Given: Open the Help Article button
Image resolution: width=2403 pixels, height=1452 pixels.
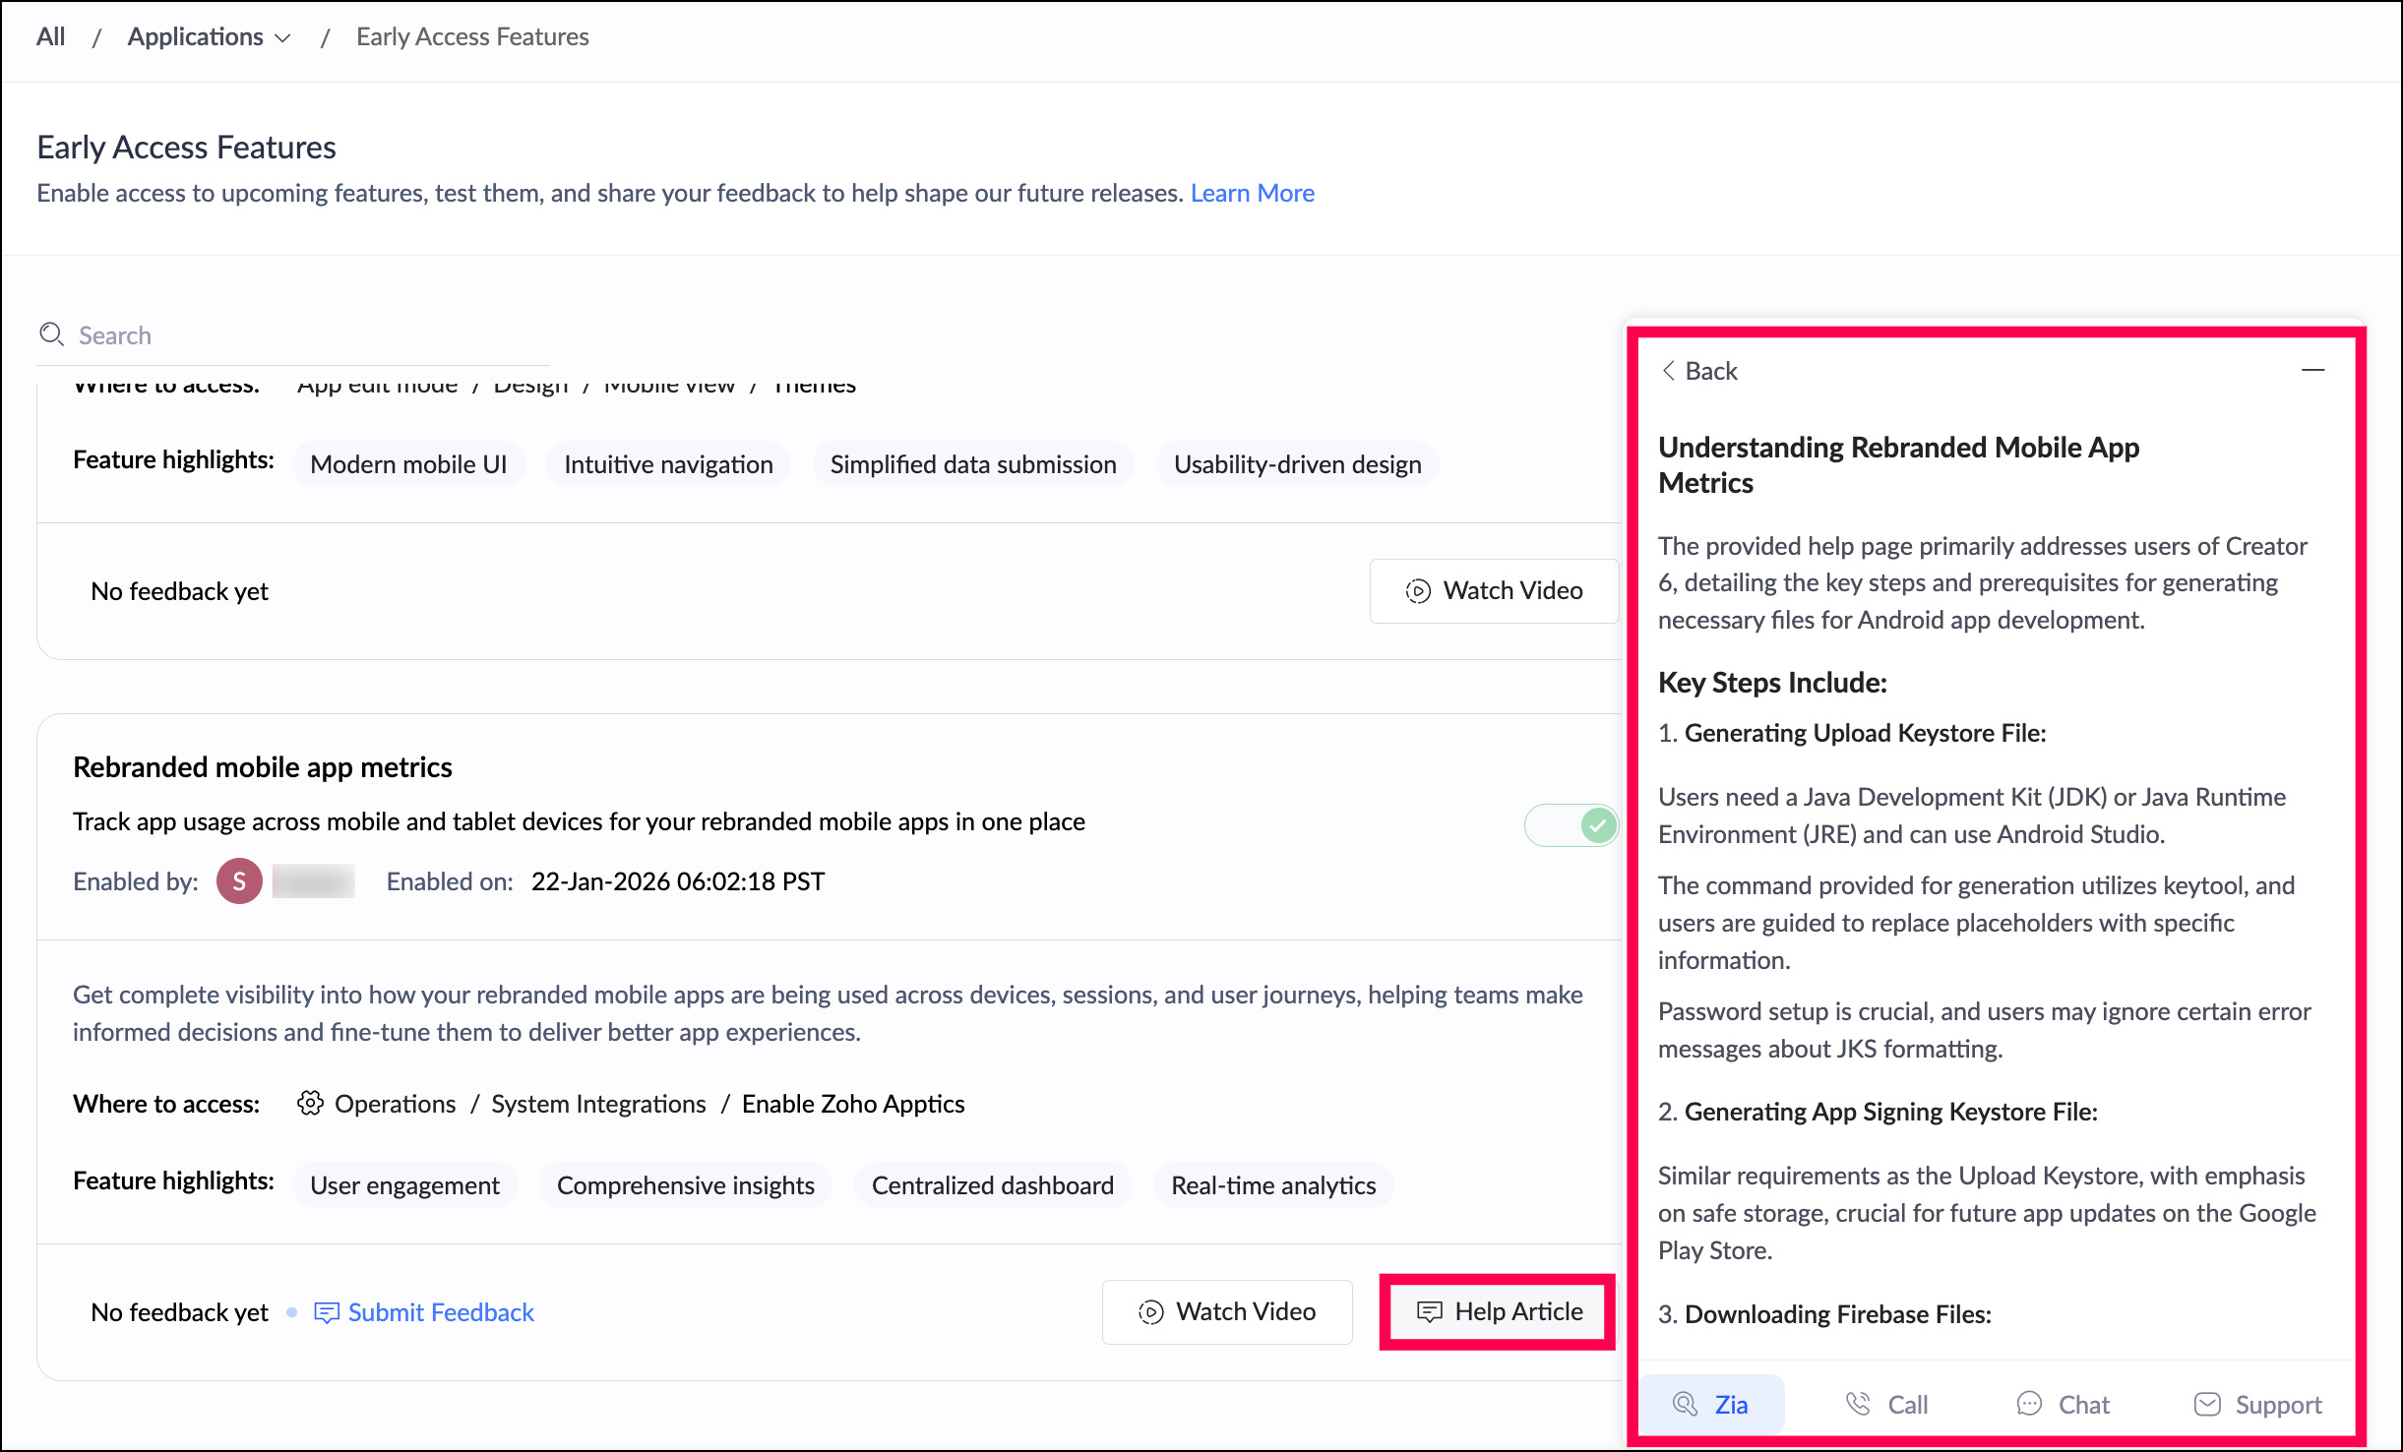Looking at the screenshot, I should [x=1499, y=1311].
